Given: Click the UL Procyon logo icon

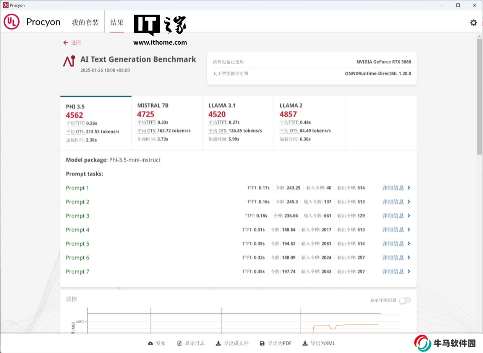Looking at the screenshot, I should [x=11, y=22].
